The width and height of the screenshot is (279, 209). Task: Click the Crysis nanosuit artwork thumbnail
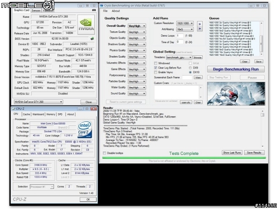236,94
